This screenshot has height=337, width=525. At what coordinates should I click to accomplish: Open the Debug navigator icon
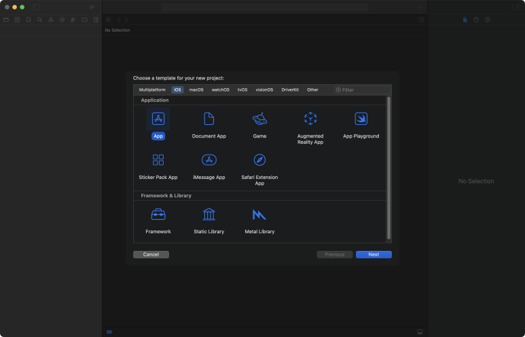tap(73, 20)
